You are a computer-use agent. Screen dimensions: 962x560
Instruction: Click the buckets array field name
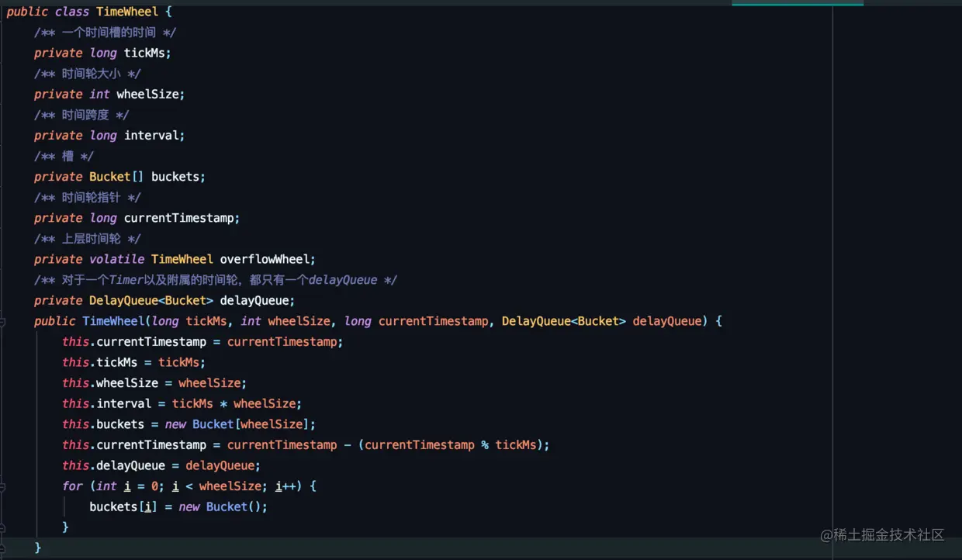178,177
